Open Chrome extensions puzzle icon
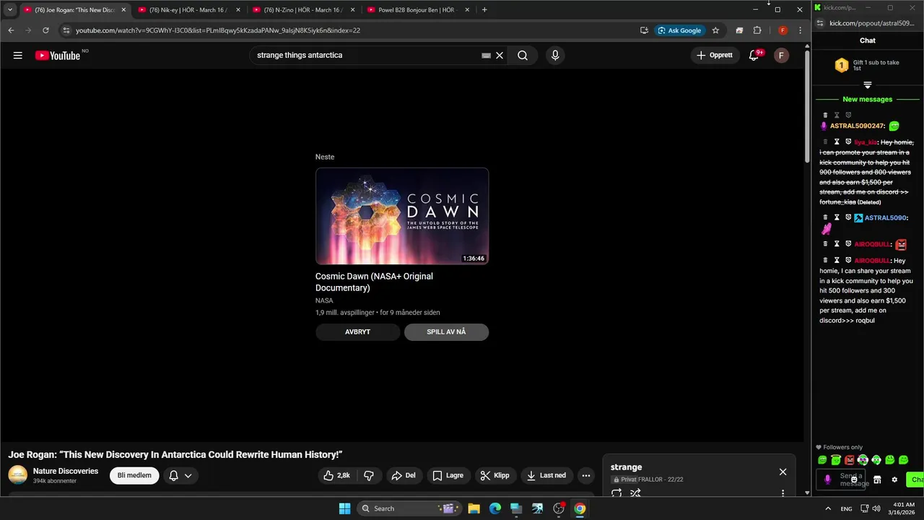 point(757,30)
